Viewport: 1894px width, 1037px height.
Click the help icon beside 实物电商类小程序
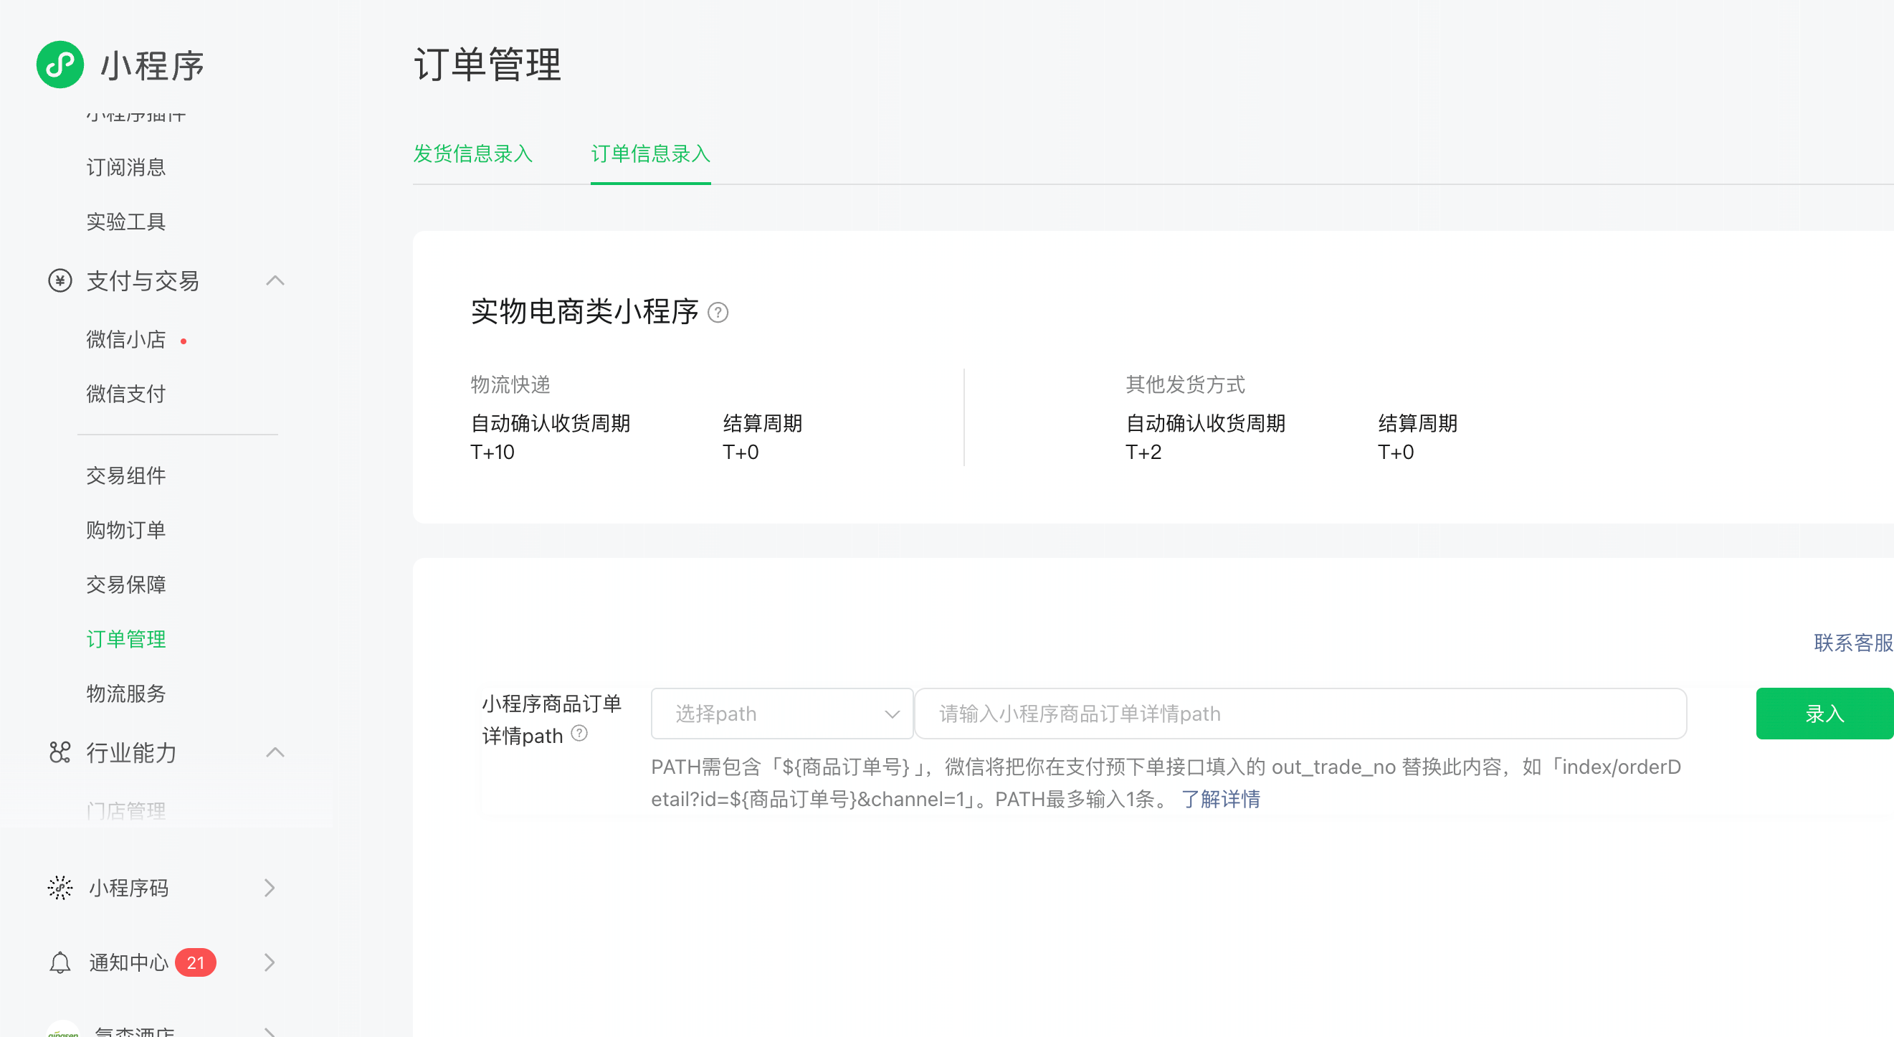(x=718, y=313)
